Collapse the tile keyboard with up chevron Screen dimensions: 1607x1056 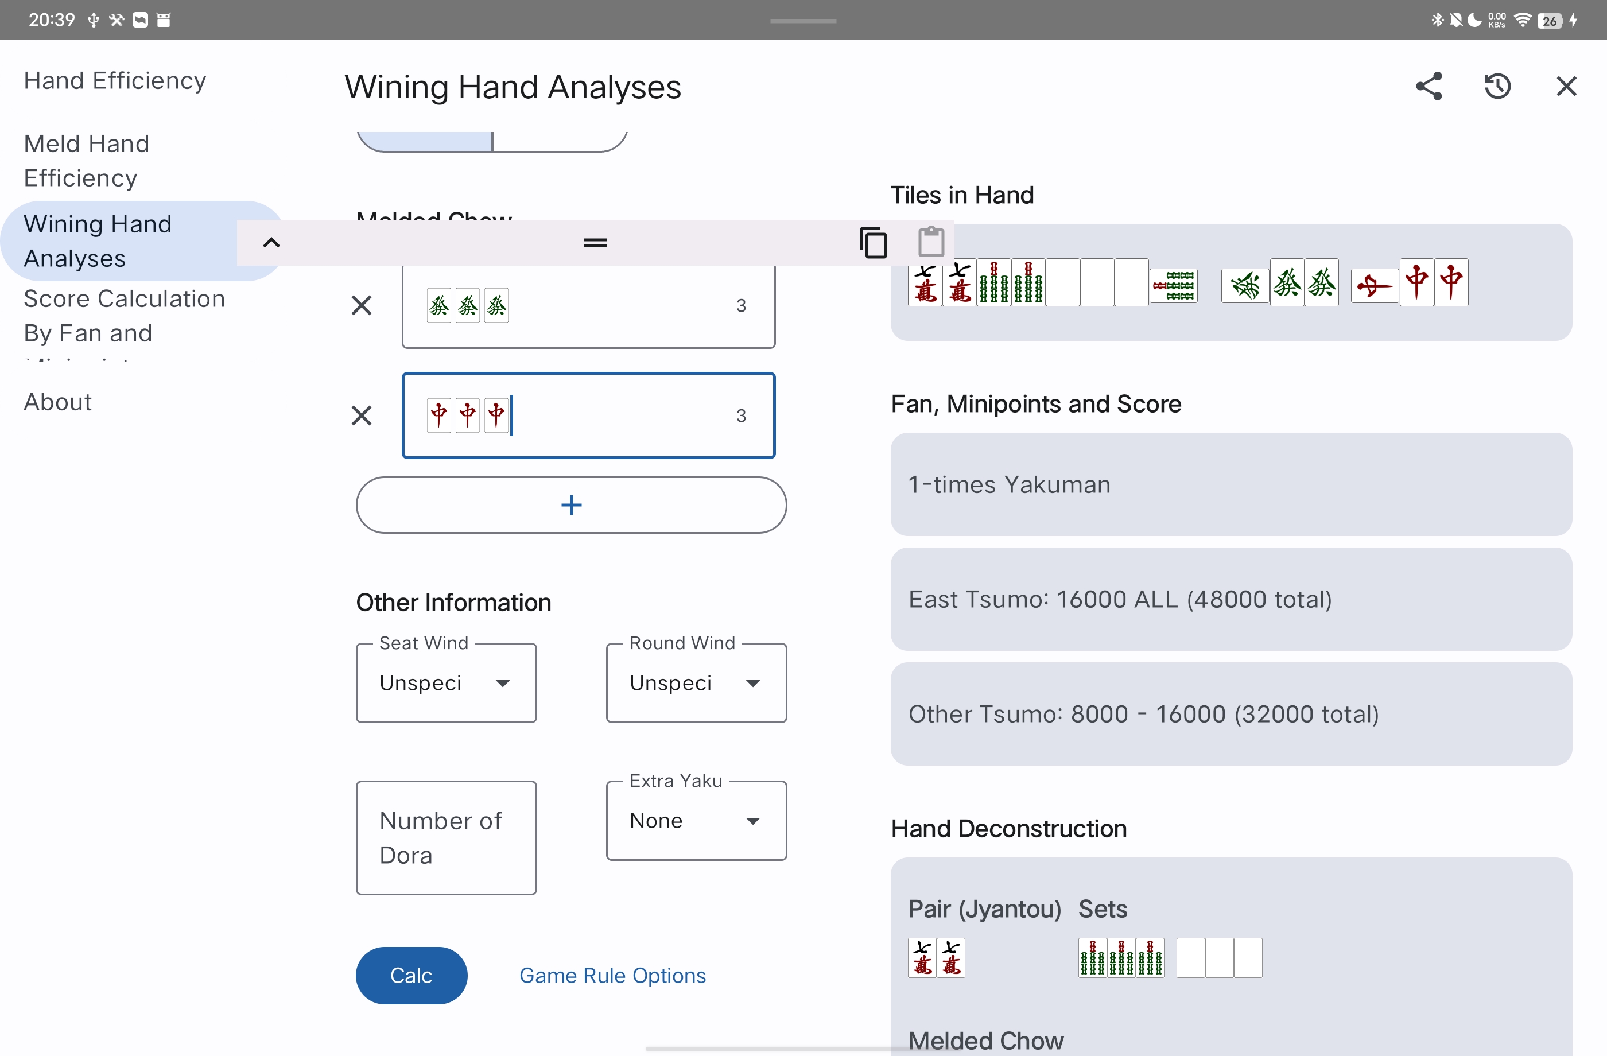tap(271, 243)
